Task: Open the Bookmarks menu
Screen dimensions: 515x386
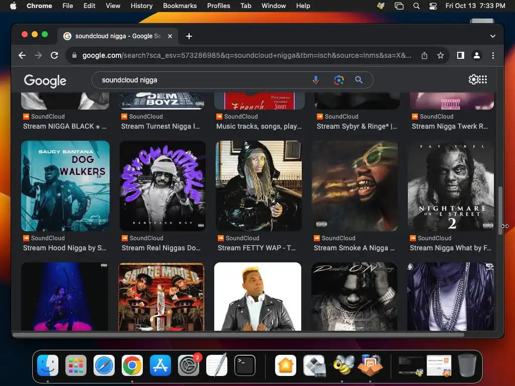Action: point(180,6)
